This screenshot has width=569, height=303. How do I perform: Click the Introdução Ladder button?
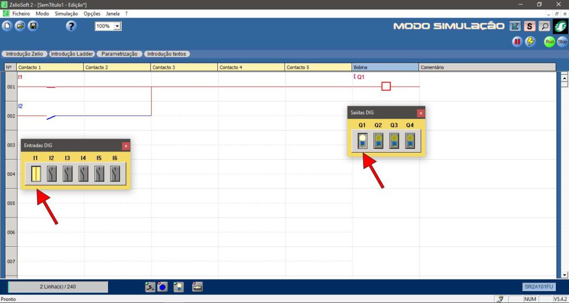pyautogui.click(x=71, y=54)
